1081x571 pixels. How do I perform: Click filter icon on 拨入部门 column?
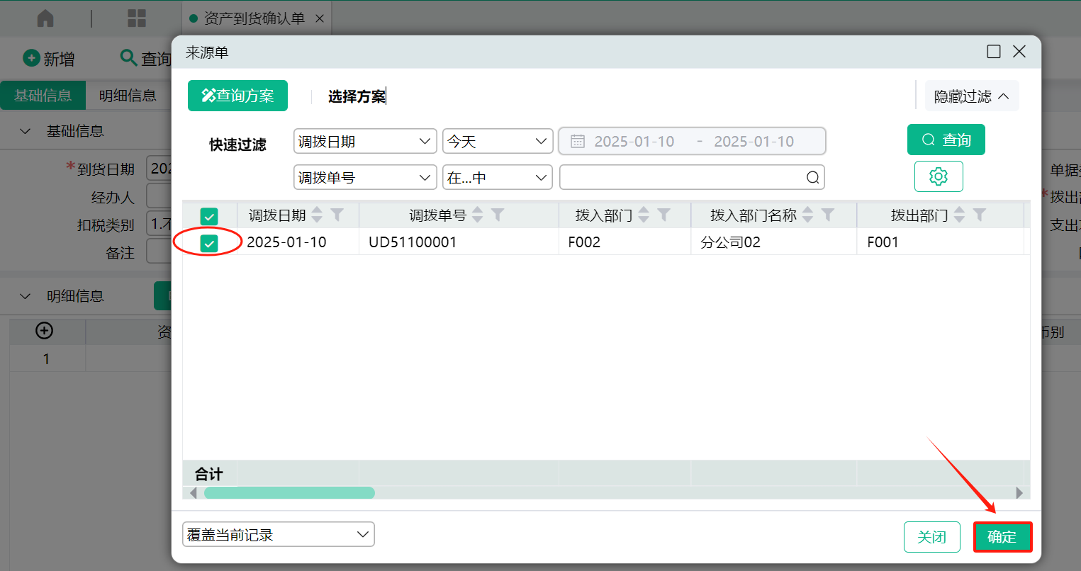(x=664, y=215)
